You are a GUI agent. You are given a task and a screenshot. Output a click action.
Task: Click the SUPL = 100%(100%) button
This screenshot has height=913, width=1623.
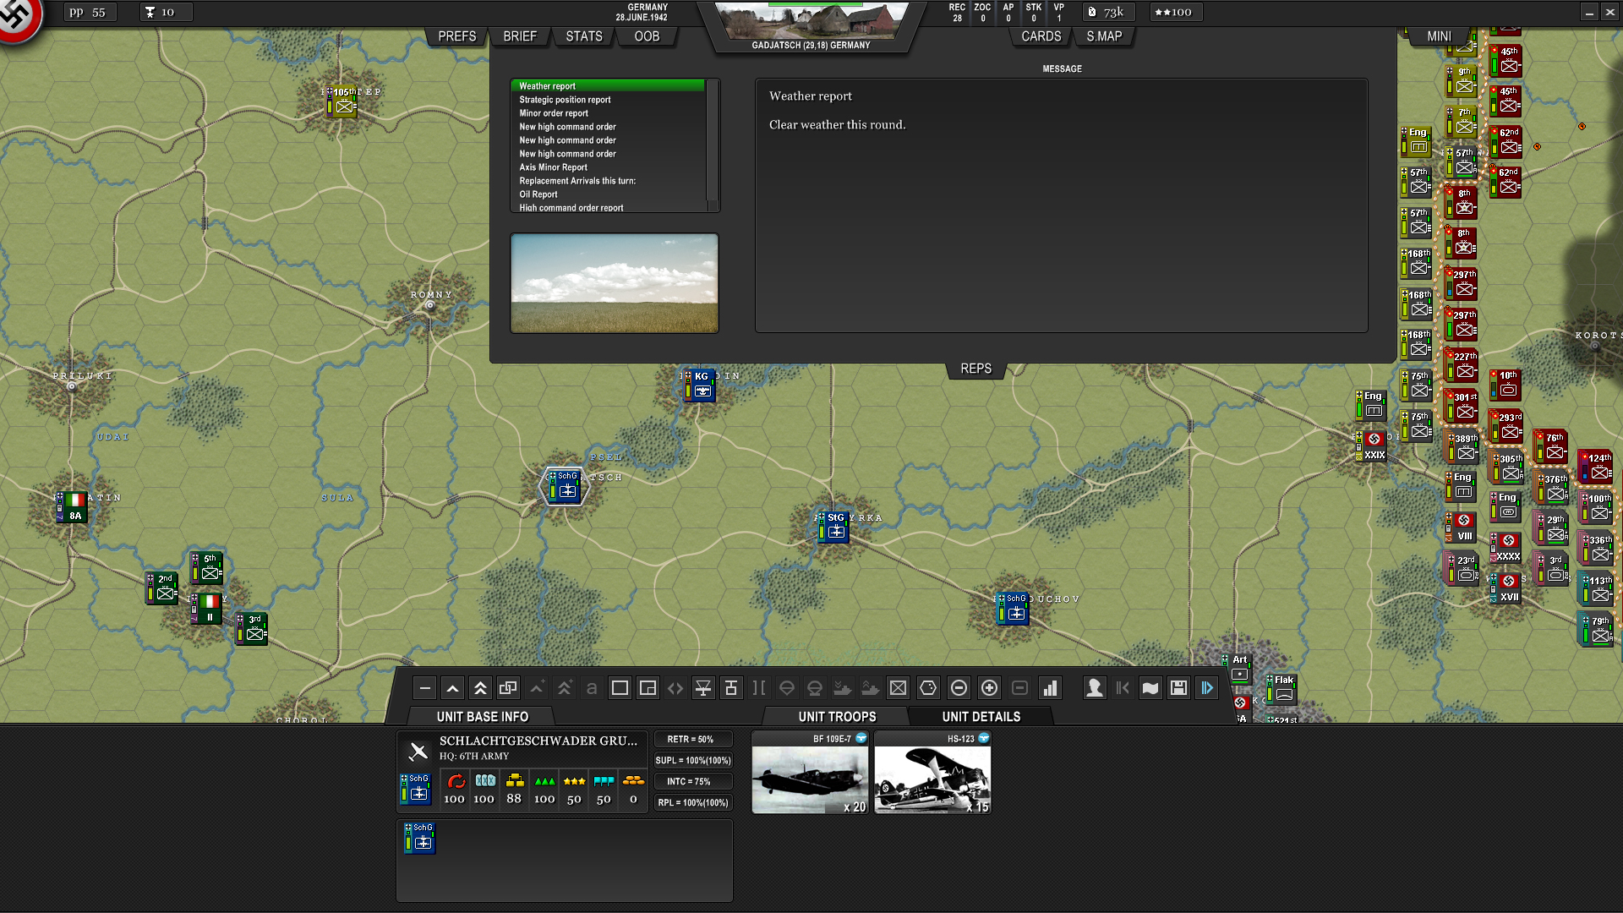point(692,761)
